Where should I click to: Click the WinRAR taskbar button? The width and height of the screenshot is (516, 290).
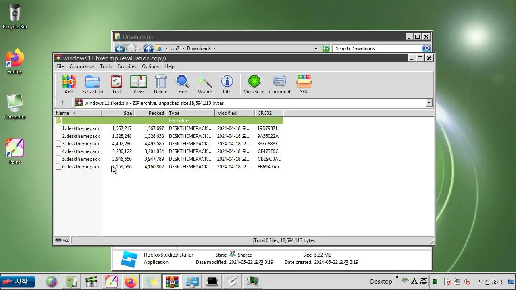(x=172, y=282)
